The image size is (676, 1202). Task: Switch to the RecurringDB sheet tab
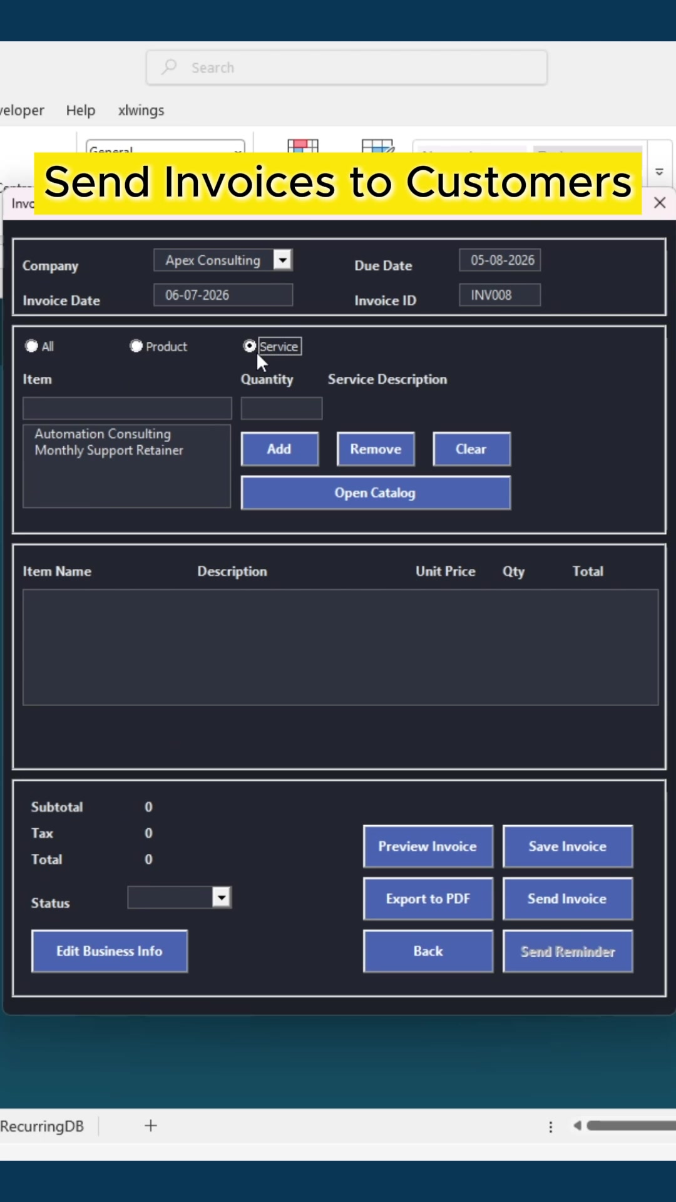click(42, 1126)
